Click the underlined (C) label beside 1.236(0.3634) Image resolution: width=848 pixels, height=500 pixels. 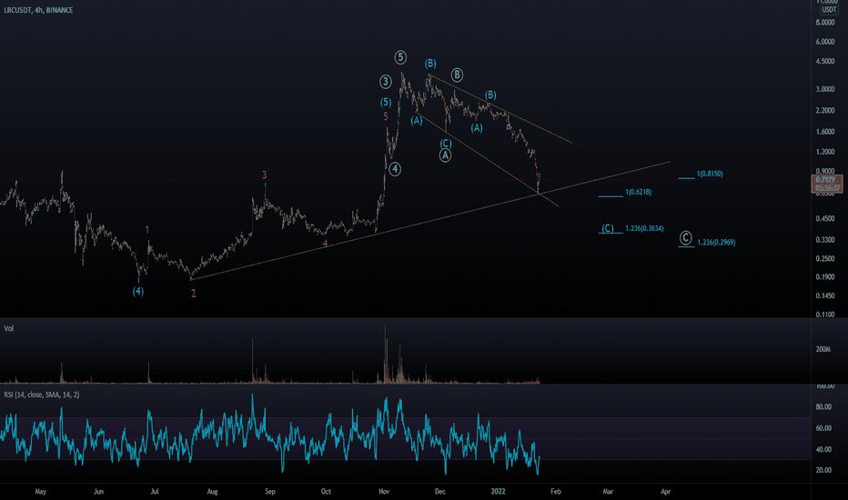coord(608,229)
